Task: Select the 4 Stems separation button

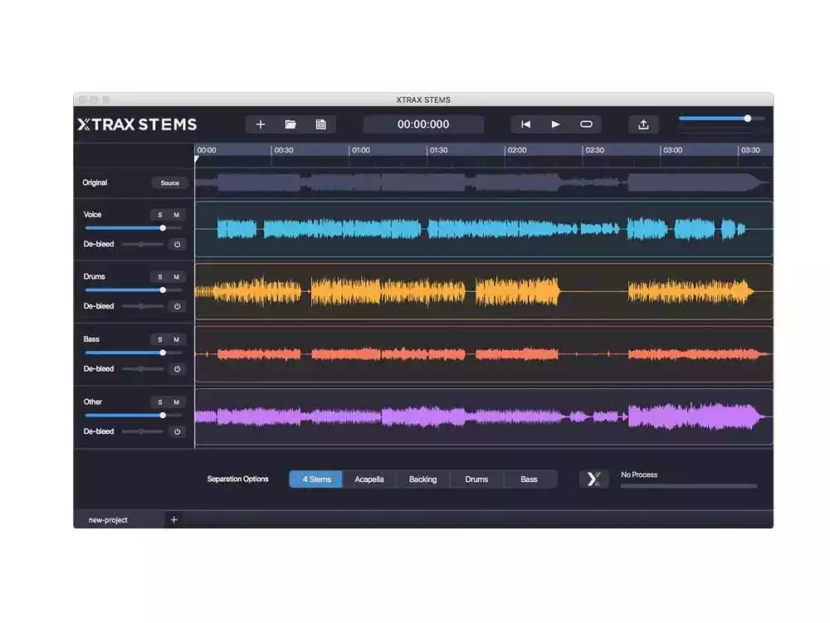Action: pyautogui.click(x=316, y=479)
